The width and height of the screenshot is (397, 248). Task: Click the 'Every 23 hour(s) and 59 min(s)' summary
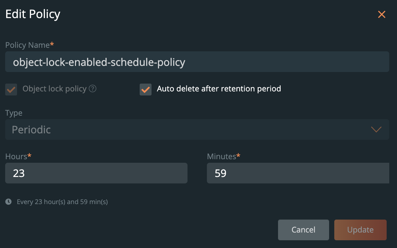[x=62, y=202]
